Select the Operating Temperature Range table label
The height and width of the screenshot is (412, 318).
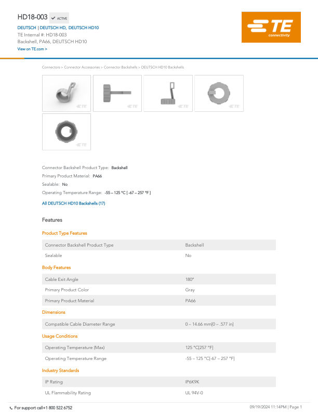pos(75,358)
